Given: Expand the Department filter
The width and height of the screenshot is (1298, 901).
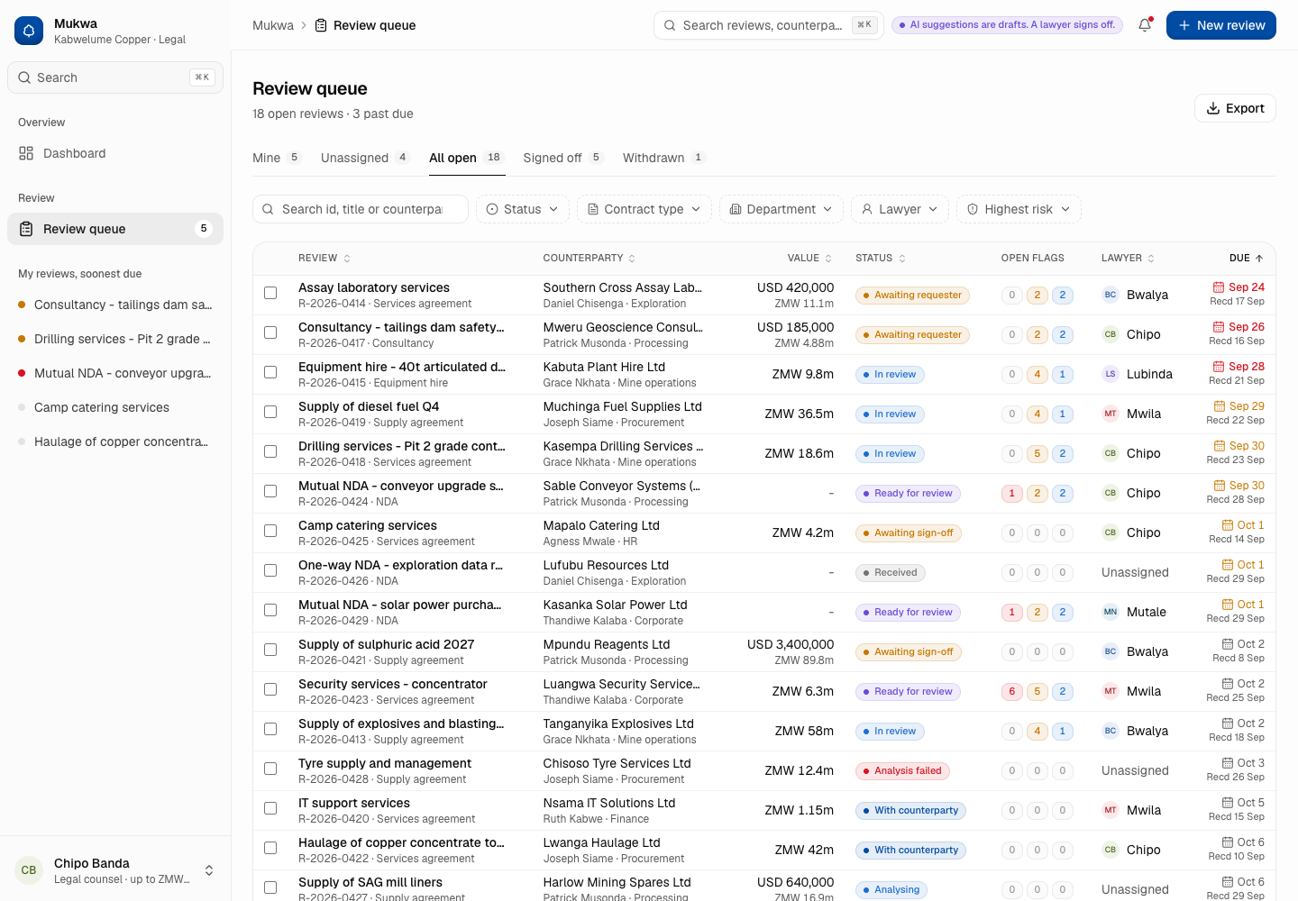Looking at the screenshot, I should pos(782,209).
